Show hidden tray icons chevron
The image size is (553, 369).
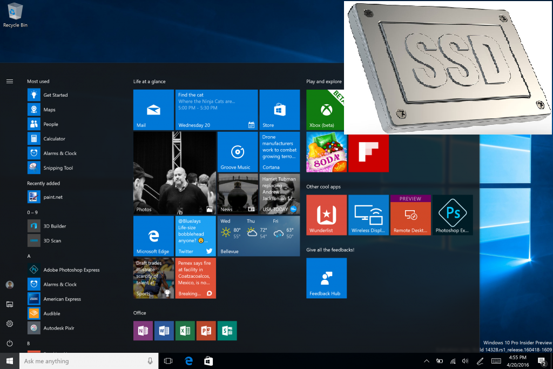pyautogui.click(x=427, y=361)
